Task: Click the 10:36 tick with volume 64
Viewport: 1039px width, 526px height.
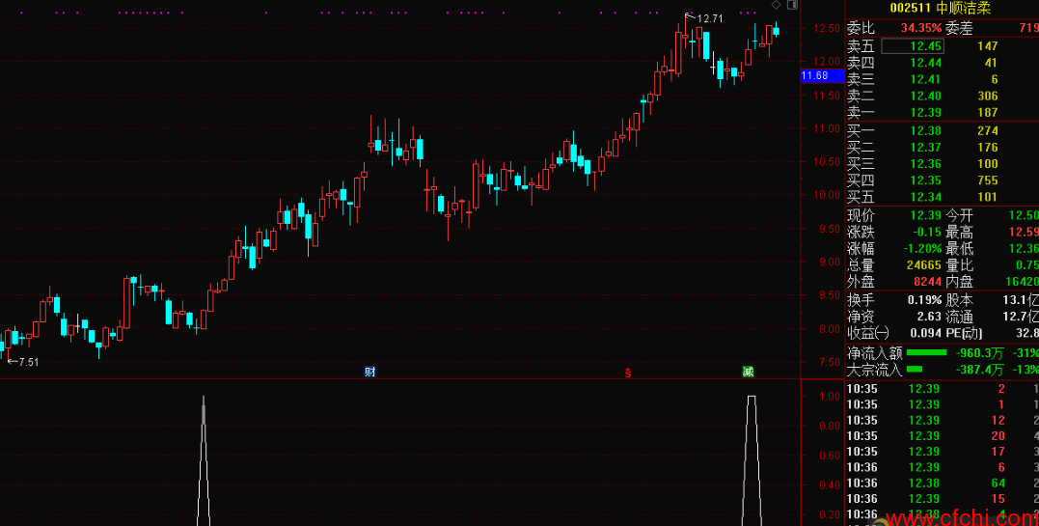Action: [943, 483]
